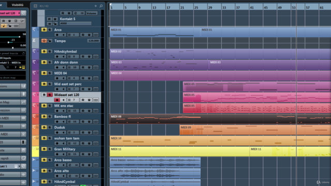The height and width of the screenshot is (186, 331).
Task: Click the Gran Military yellow track color strip
Action: [35, 151]
